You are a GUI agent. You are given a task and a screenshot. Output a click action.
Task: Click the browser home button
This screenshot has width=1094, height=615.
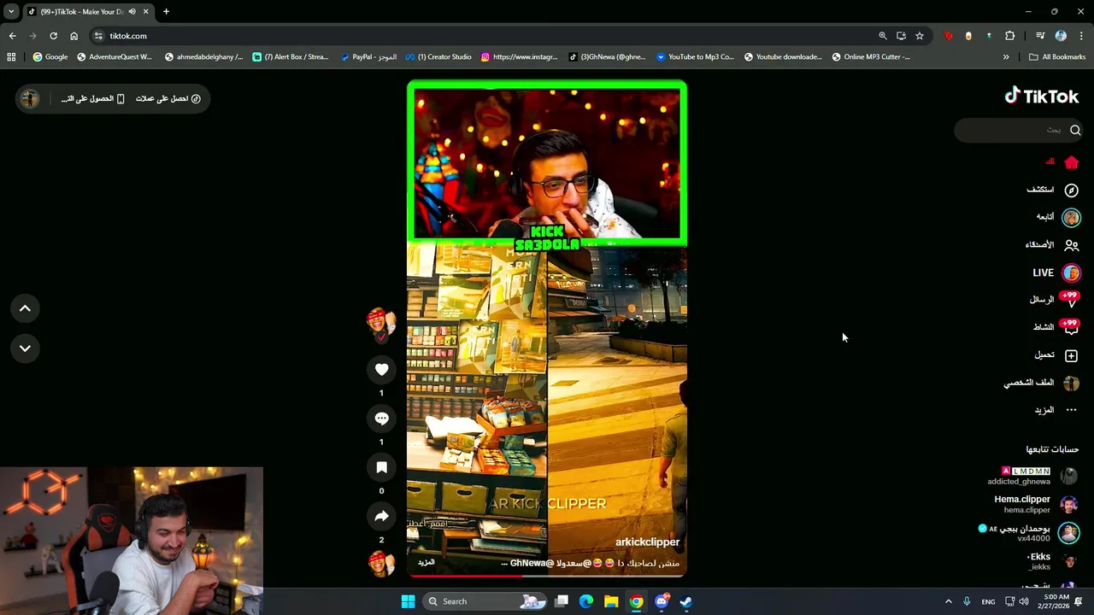click(74, 36)
